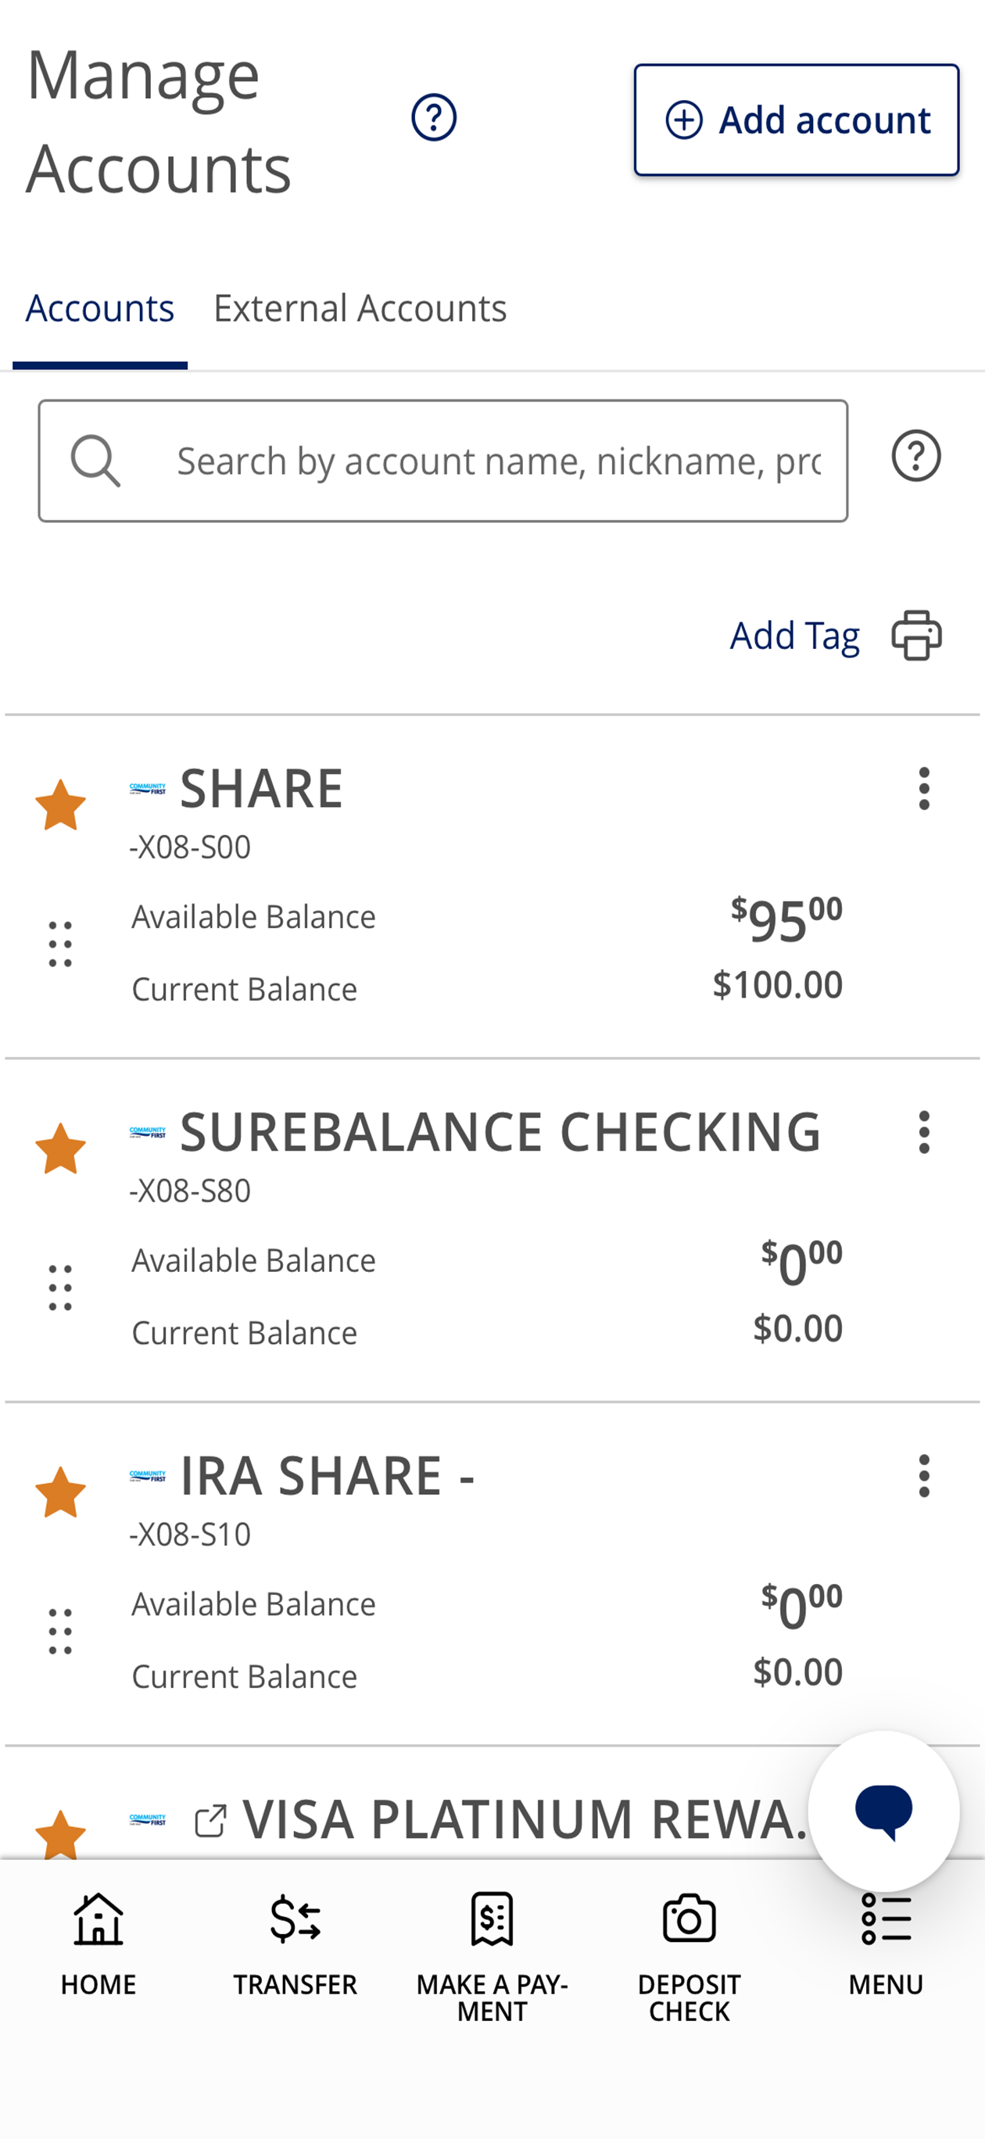Toggle favorite star on IRA SHARE account
The height and width of the screenshot is (2139, 985).
pos(61,1493)
